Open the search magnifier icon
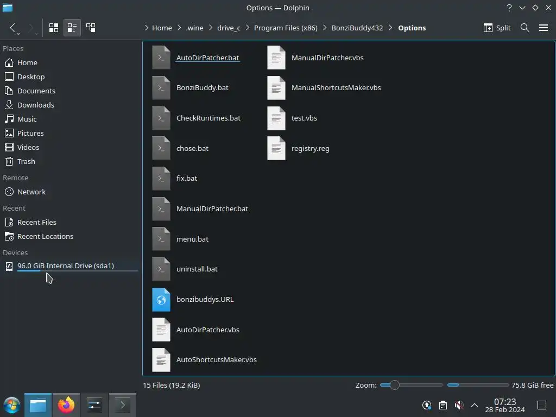556x417 pixels. click(525, 28)
